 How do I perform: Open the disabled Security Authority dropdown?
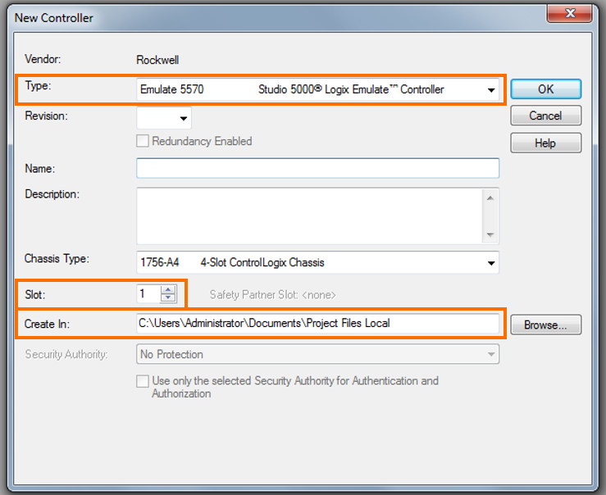pyautogui.click(x=317, y=354)
